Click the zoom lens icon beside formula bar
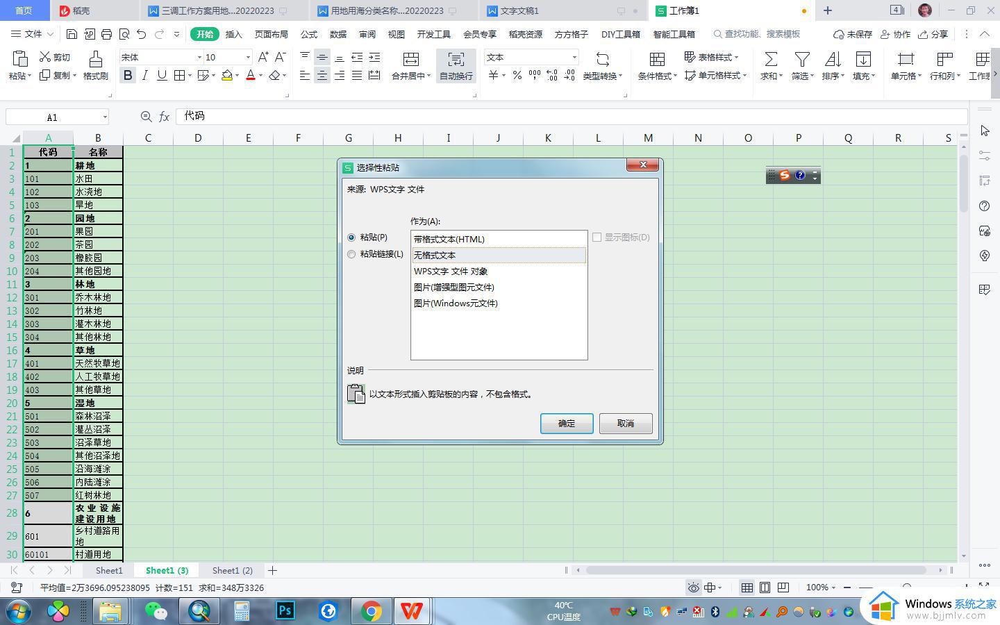The image size is (1000, 625). 146,117
